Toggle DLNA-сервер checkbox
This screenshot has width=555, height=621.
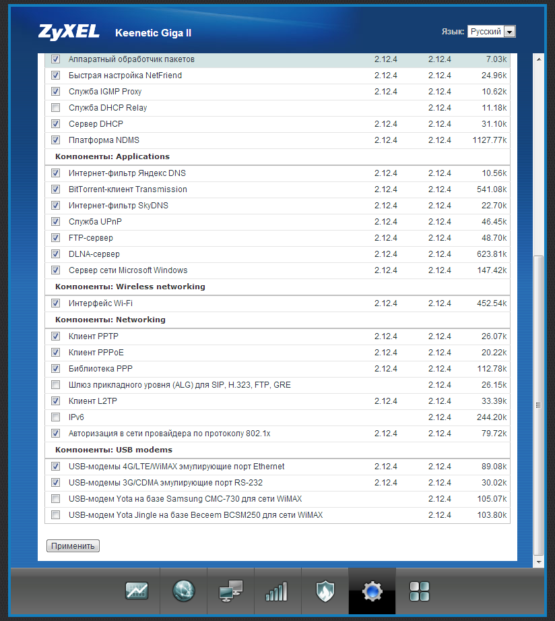(56, 254)
